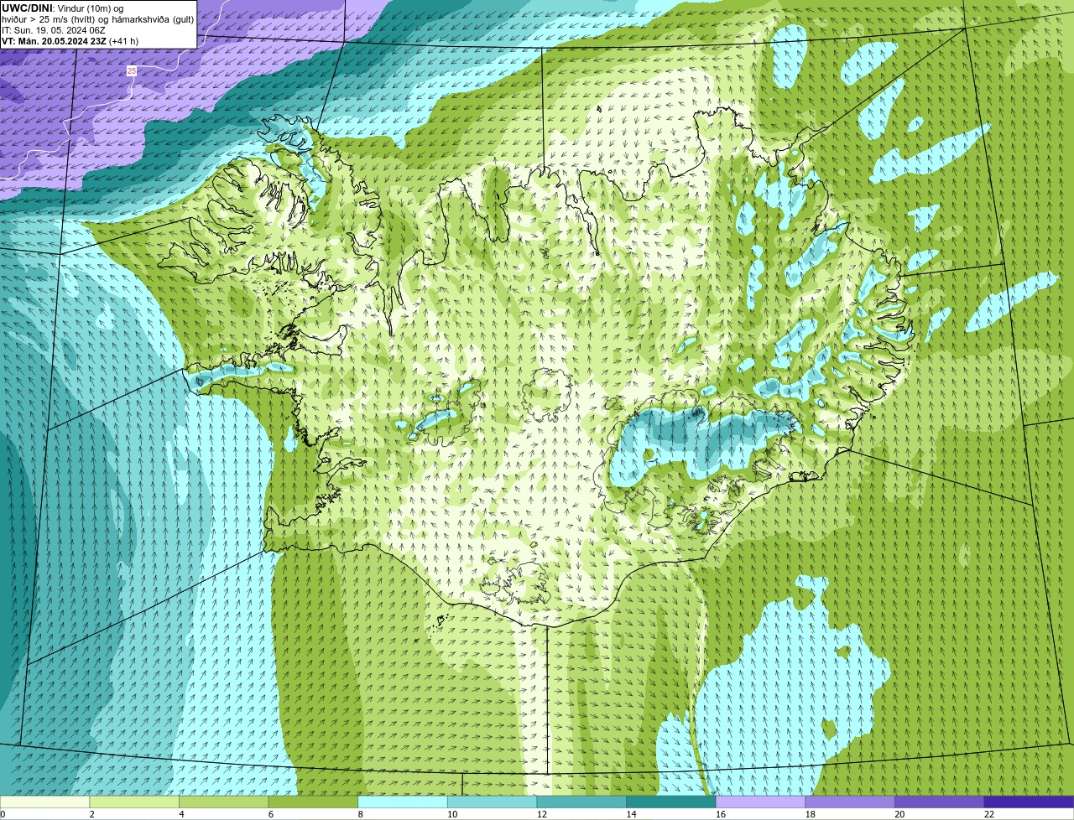Click the 0–2 m/s pale yellow legend swatch

44,802
